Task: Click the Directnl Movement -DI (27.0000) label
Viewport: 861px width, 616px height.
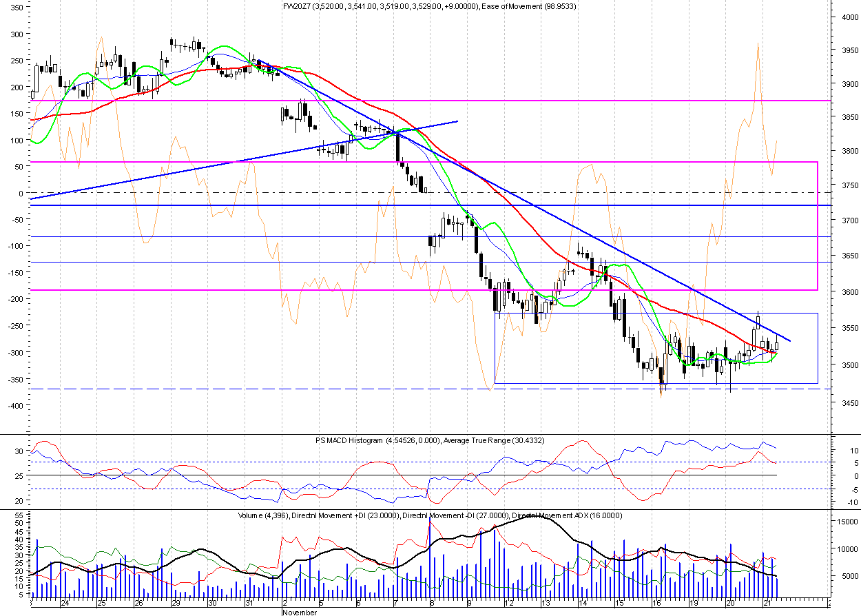Action: pos(455,515)
